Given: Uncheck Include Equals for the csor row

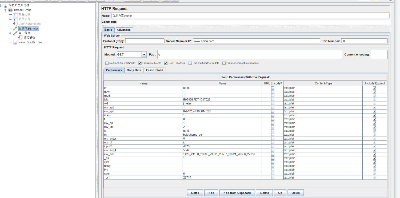Looking at the screenshot, I should (375, 173).
